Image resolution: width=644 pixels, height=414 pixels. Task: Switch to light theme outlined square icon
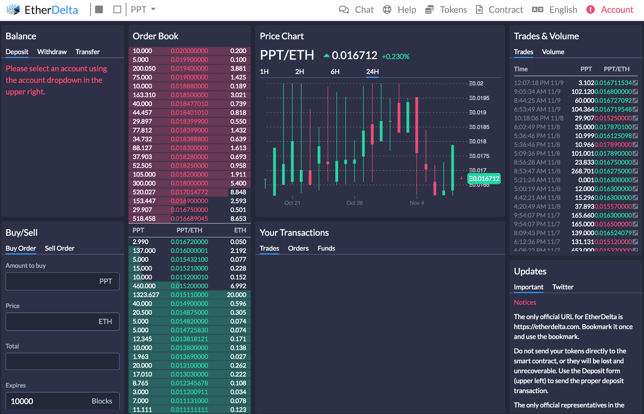click(117, 9)
